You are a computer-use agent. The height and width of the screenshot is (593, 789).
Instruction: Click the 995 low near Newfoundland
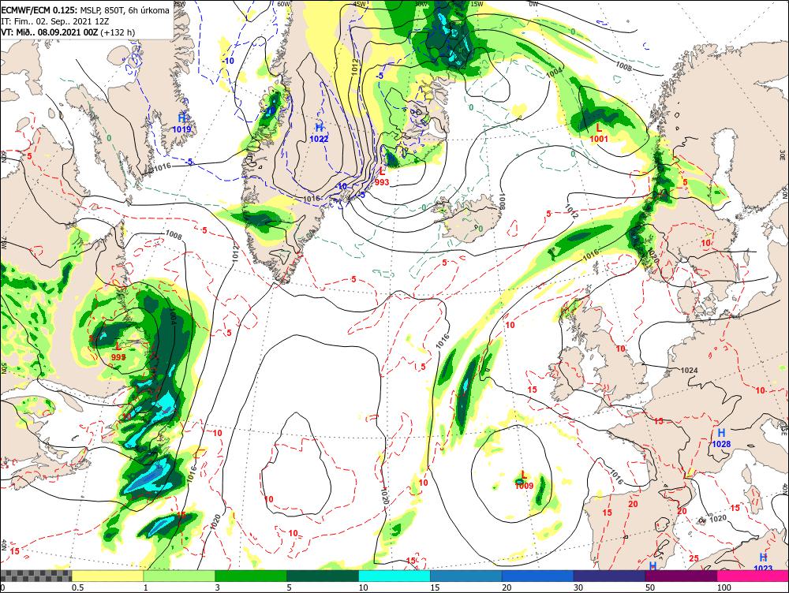coord(119,356)
